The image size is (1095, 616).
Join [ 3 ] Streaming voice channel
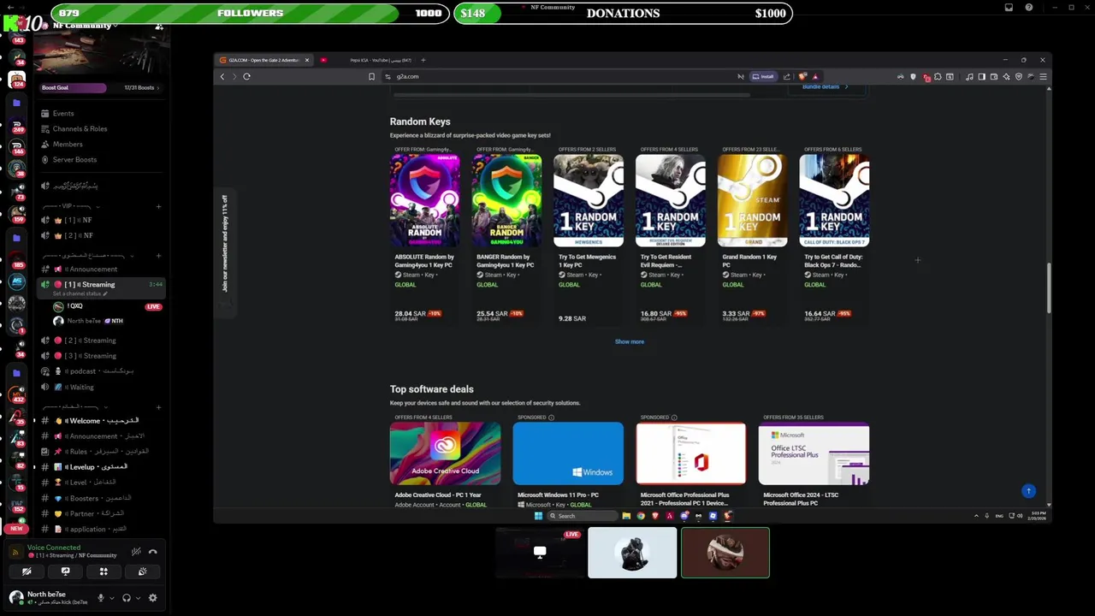click(101, 356)
